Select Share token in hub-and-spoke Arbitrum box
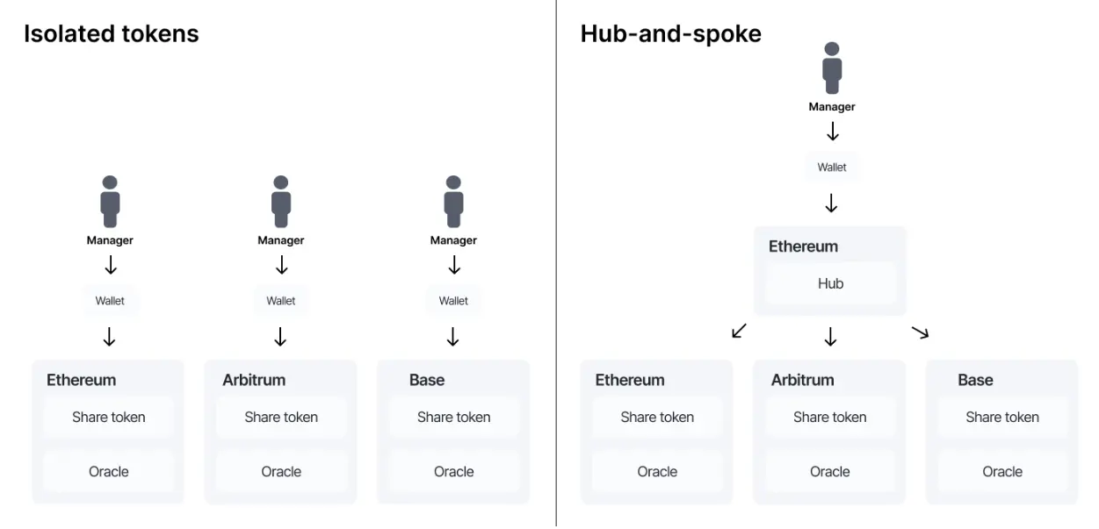Screen dimensions: 1099x529 (830, 417)
